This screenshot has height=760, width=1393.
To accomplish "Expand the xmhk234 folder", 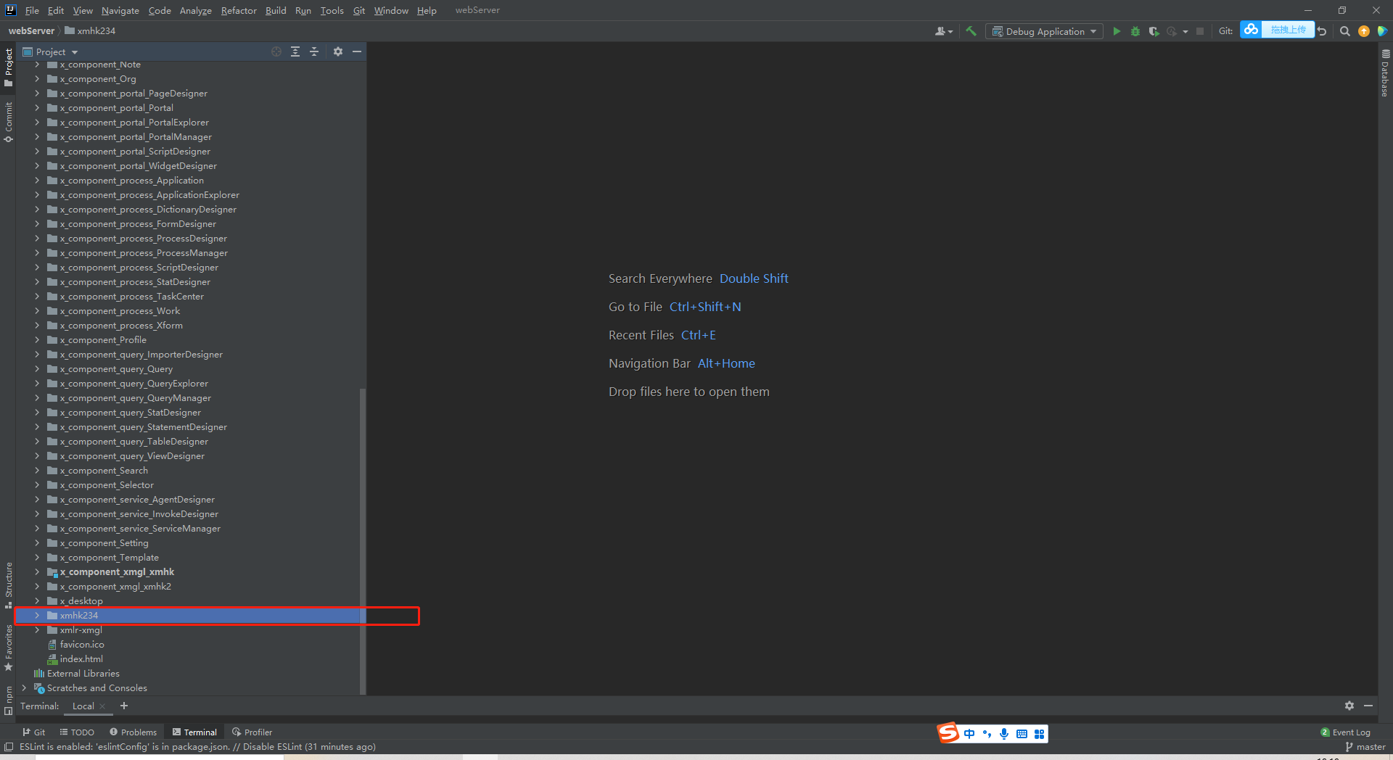I will (37, 616).
